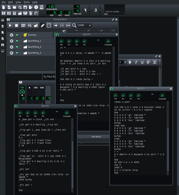The image size is (179, 195).
Task: Mute the Sporthling_1 track
Action: click(x=17, y=41)
